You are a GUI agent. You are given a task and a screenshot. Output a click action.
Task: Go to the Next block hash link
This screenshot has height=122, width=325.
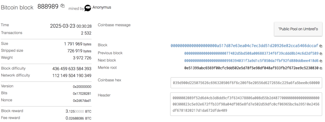tap(251, 61)
